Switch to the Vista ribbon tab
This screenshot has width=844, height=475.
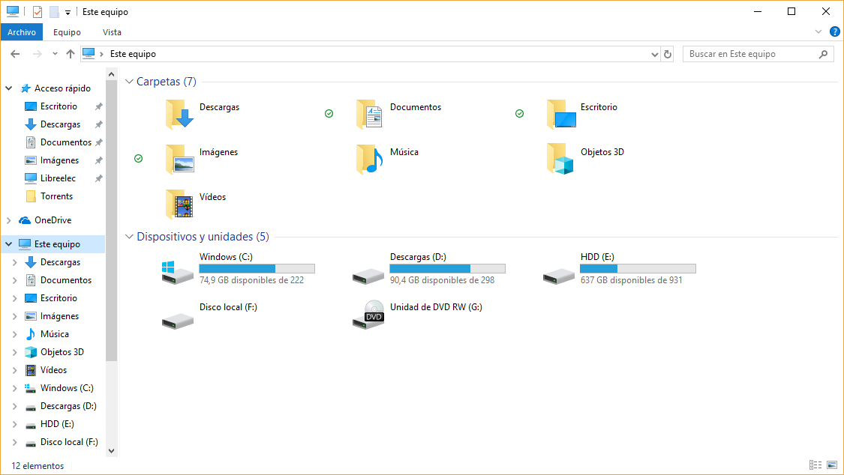coord(112,32)
